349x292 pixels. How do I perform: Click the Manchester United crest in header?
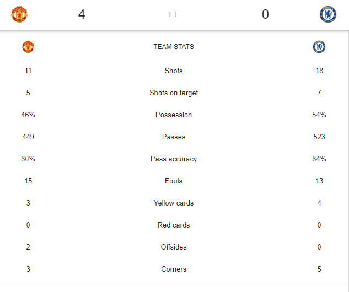click(19, 14)
